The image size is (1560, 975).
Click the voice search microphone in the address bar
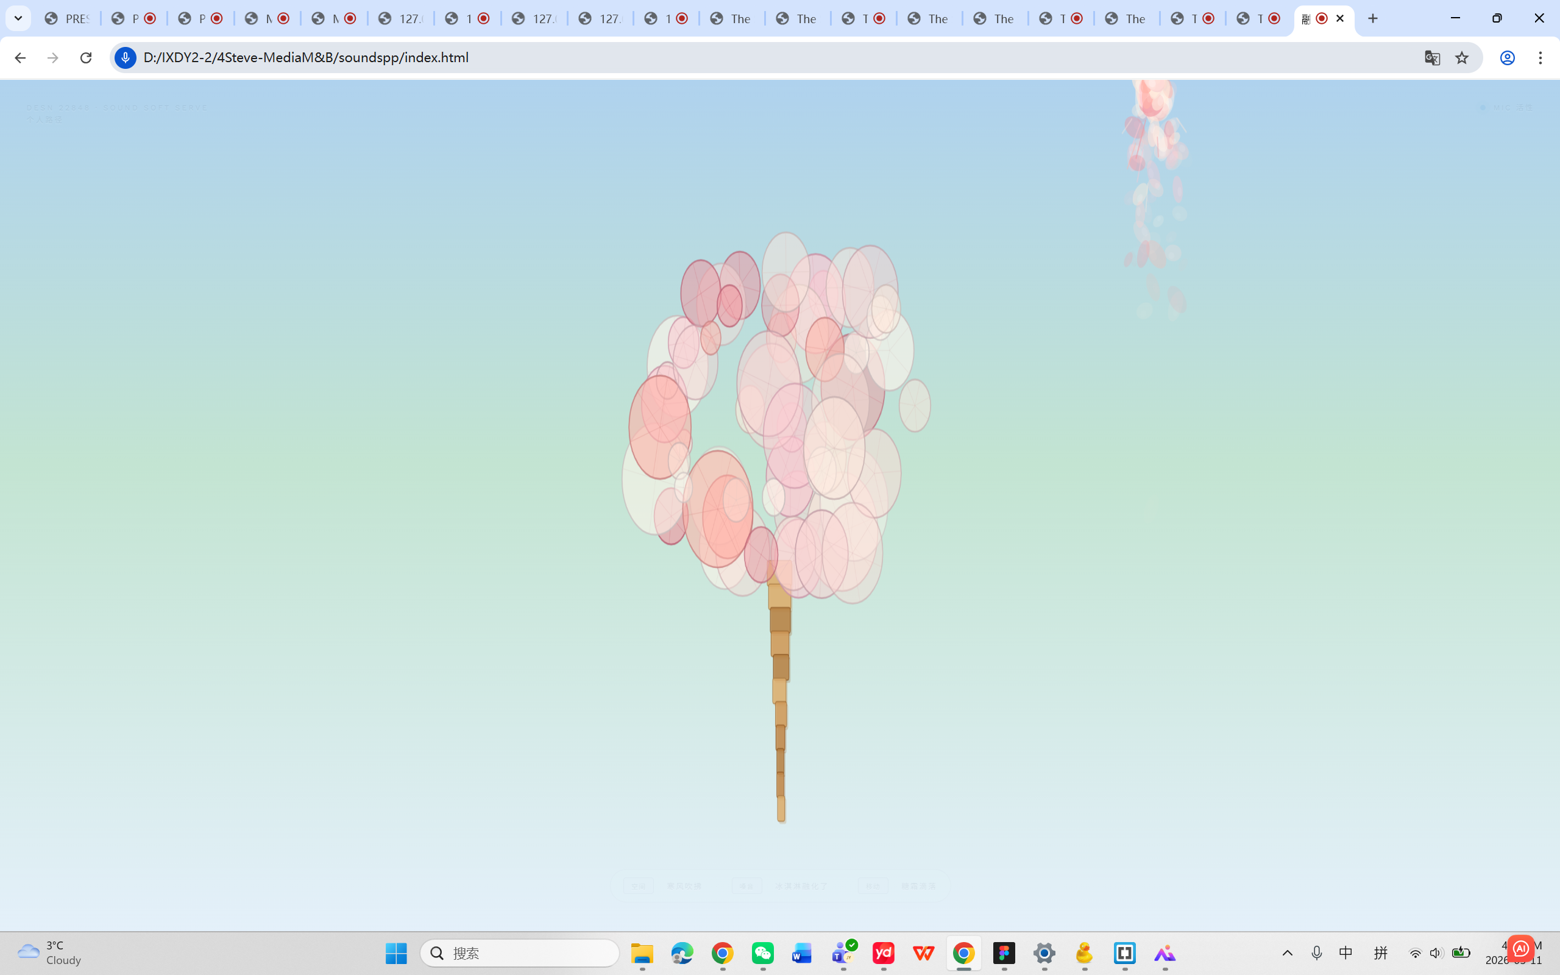tap(124, 57)
